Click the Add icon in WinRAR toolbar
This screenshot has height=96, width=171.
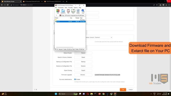[58, 11]
